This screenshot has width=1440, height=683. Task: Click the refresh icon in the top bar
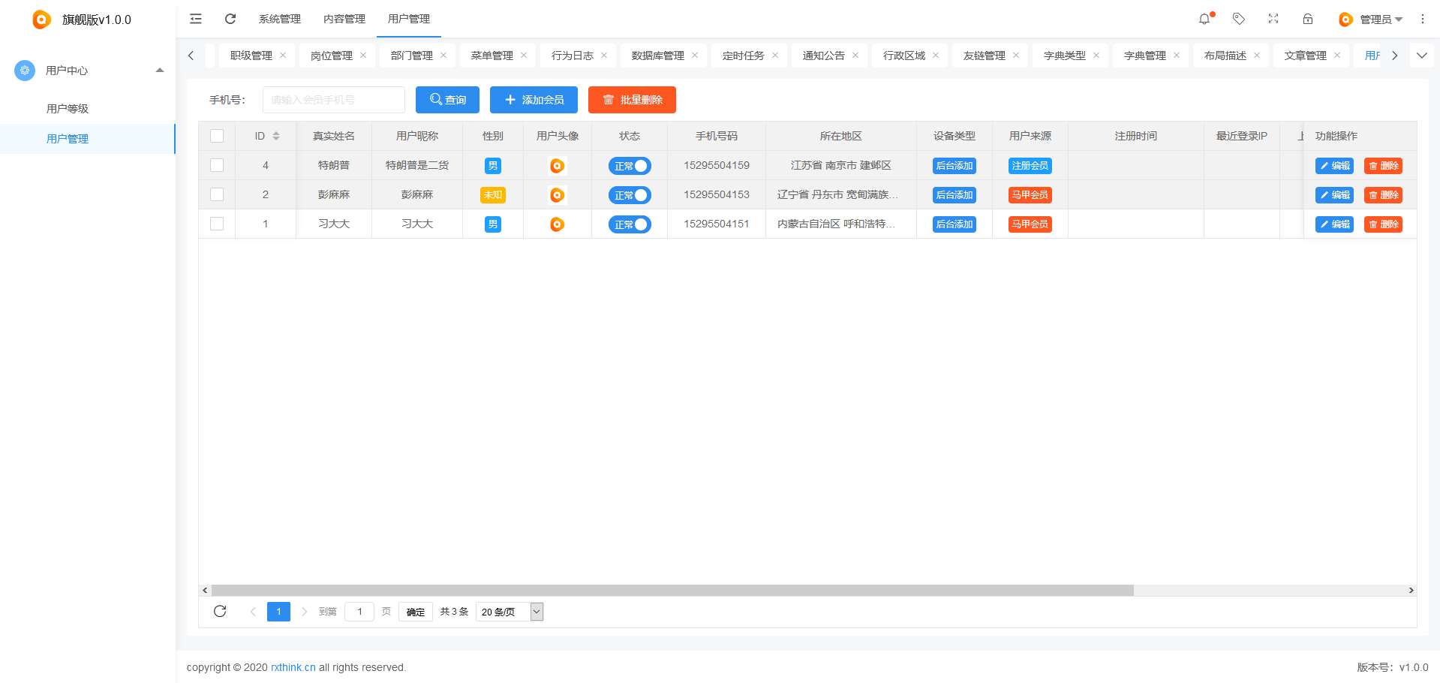[x=230, y=19]
